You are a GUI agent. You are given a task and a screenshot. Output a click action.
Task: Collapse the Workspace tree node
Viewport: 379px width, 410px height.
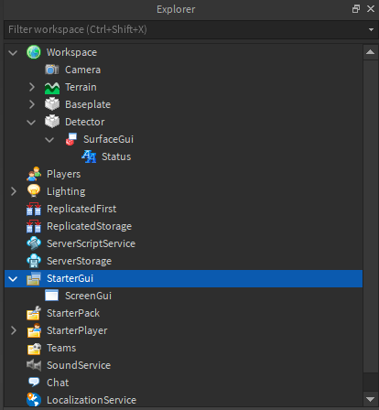point(13,53)
